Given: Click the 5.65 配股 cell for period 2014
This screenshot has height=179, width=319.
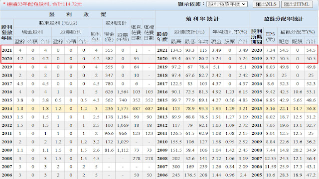Looking at the screenshot, I should pos(298,100).
